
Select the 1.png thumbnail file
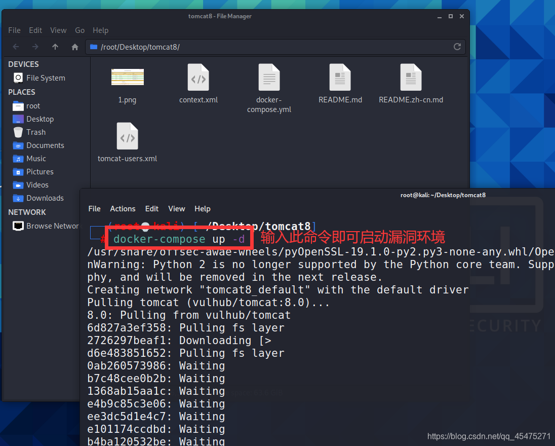(x=128, y=77)
